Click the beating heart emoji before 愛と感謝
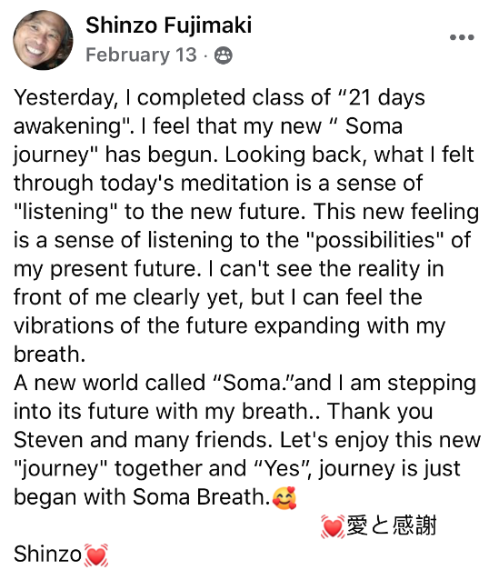Viewport: 489px width, 580px height. 333,526
